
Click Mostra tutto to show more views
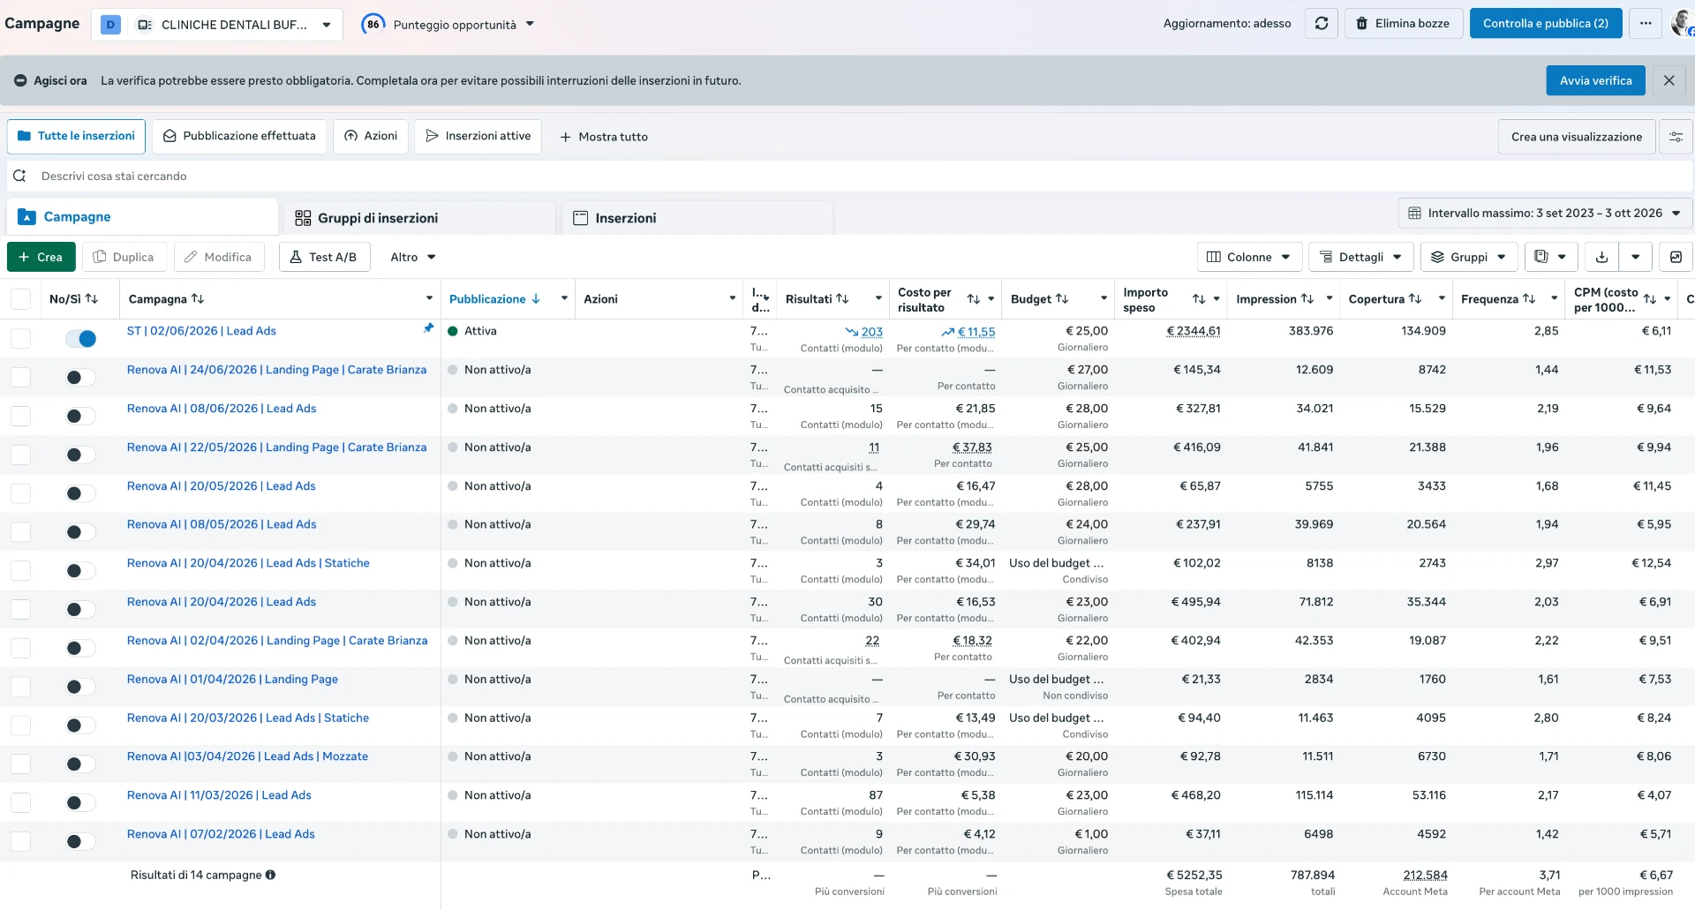pyautogui.click(x=604, y=137)
